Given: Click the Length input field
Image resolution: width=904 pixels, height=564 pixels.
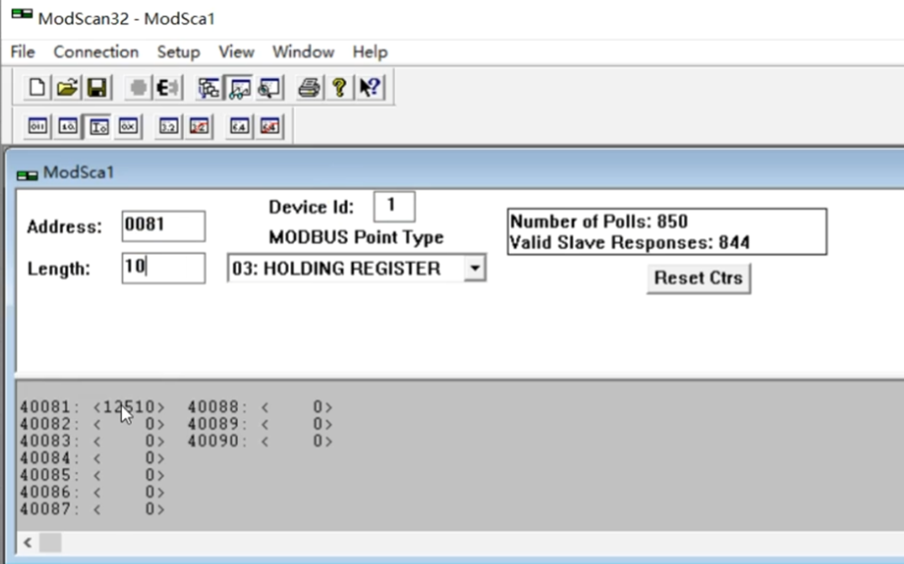Looking at the screenshot, I should [x=163, y=268].
